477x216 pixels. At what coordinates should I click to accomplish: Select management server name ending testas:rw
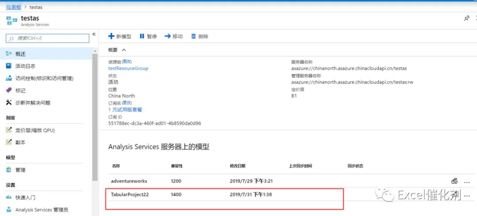click(352, 82)
